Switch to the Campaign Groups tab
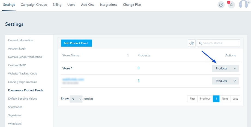This screenshot has width=251, height=127. tap(34, 5)
